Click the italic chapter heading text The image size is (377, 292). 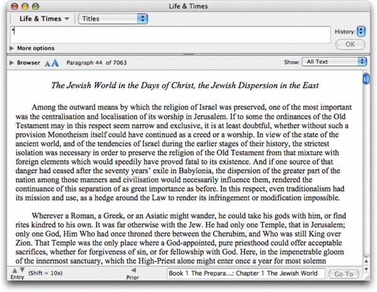pos(185,85)
